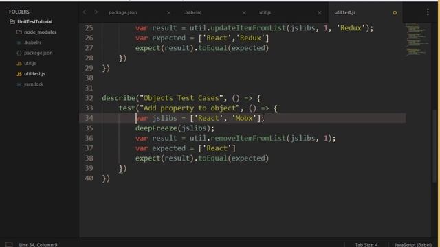Select util.test.js in the sidebar
This screenshot has width=440, height=247.
(x=34, y=74)
